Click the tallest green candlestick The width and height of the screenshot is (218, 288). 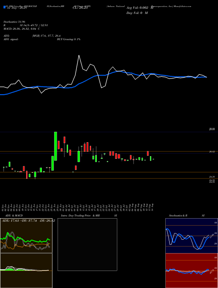[55, 146]
